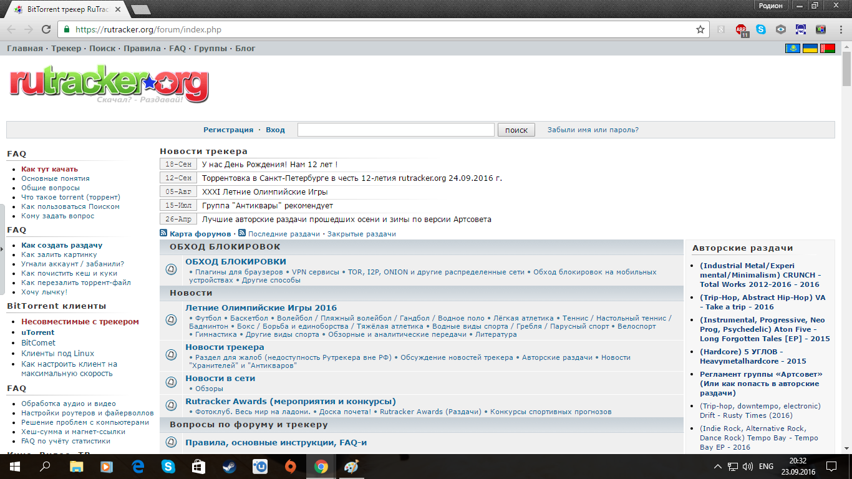
Task: Click the site search input field
Action: click(x=395, y=130)
